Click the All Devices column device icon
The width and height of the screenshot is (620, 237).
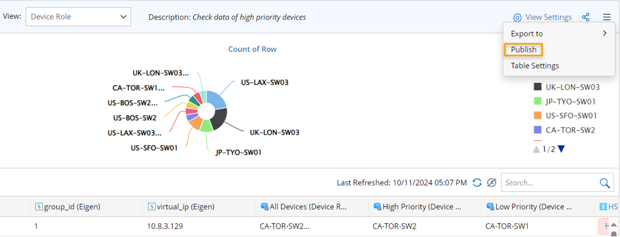(x=264, y=206)
